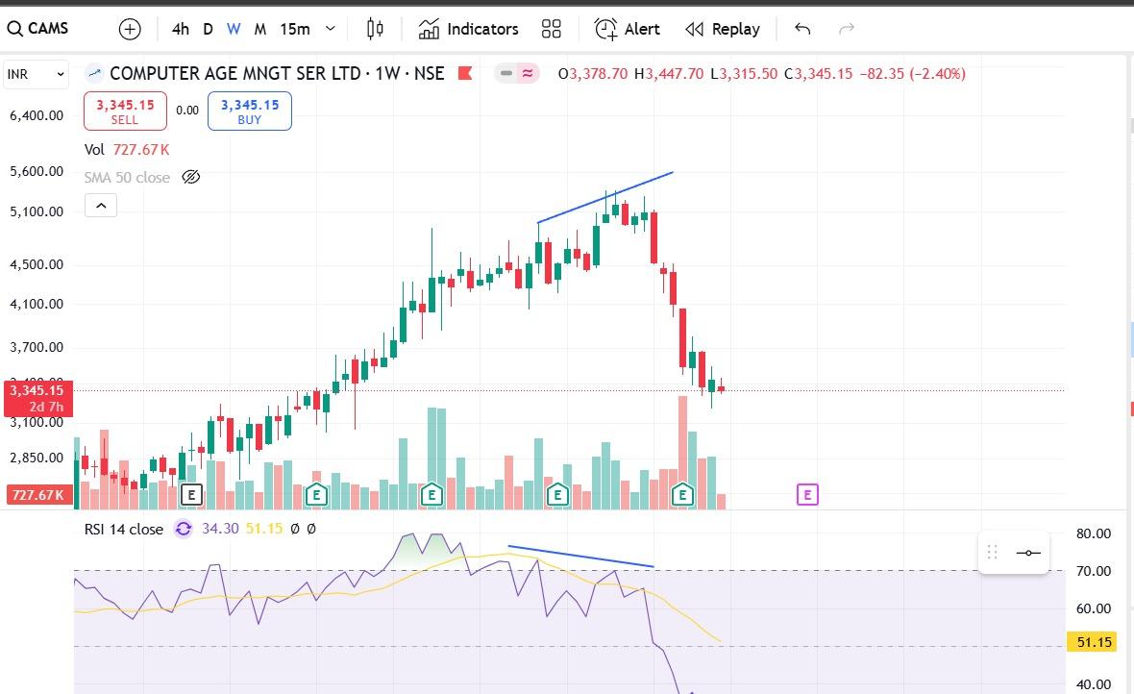
Task: Click the red flag next to NSE
Action: 465,73
